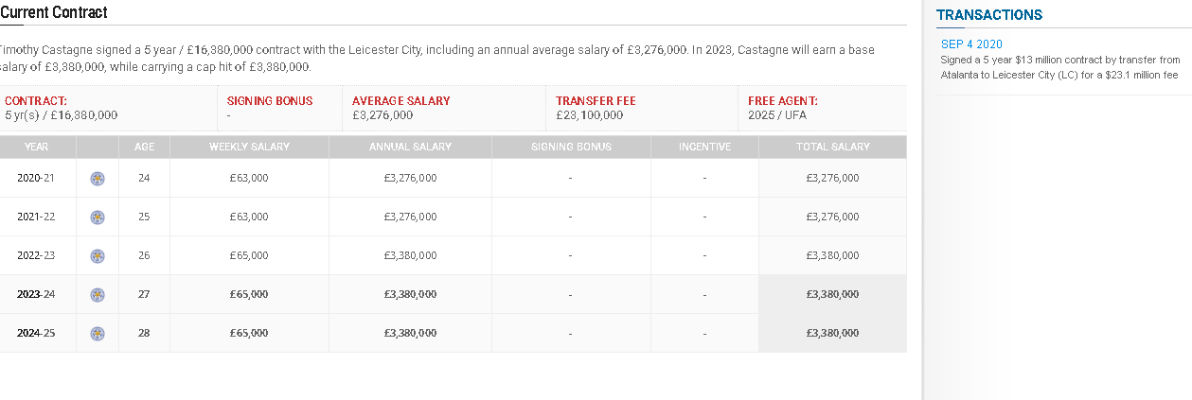The height and width of the screenshot is (400, 1192).
Task: Select the 2023-24 year cell
Action: pyautogui.click(x=37, y=294)
